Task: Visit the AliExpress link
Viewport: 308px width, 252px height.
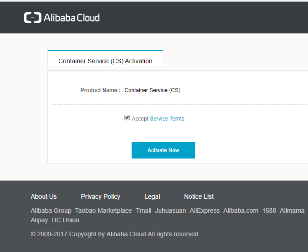Action: point(204,210)
